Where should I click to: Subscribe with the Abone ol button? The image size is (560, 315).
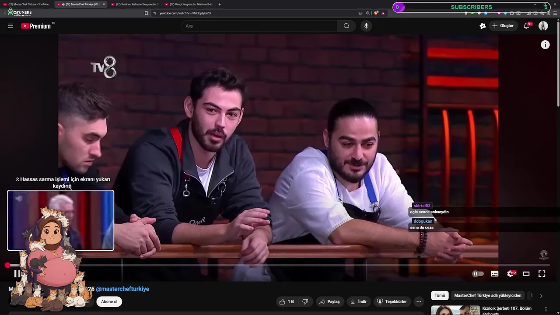(x=109, y=301)
